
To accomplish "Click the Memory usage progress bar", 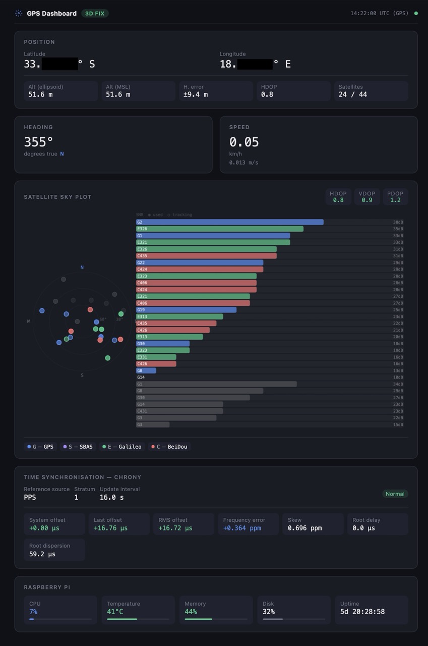I will pos(216,619).
